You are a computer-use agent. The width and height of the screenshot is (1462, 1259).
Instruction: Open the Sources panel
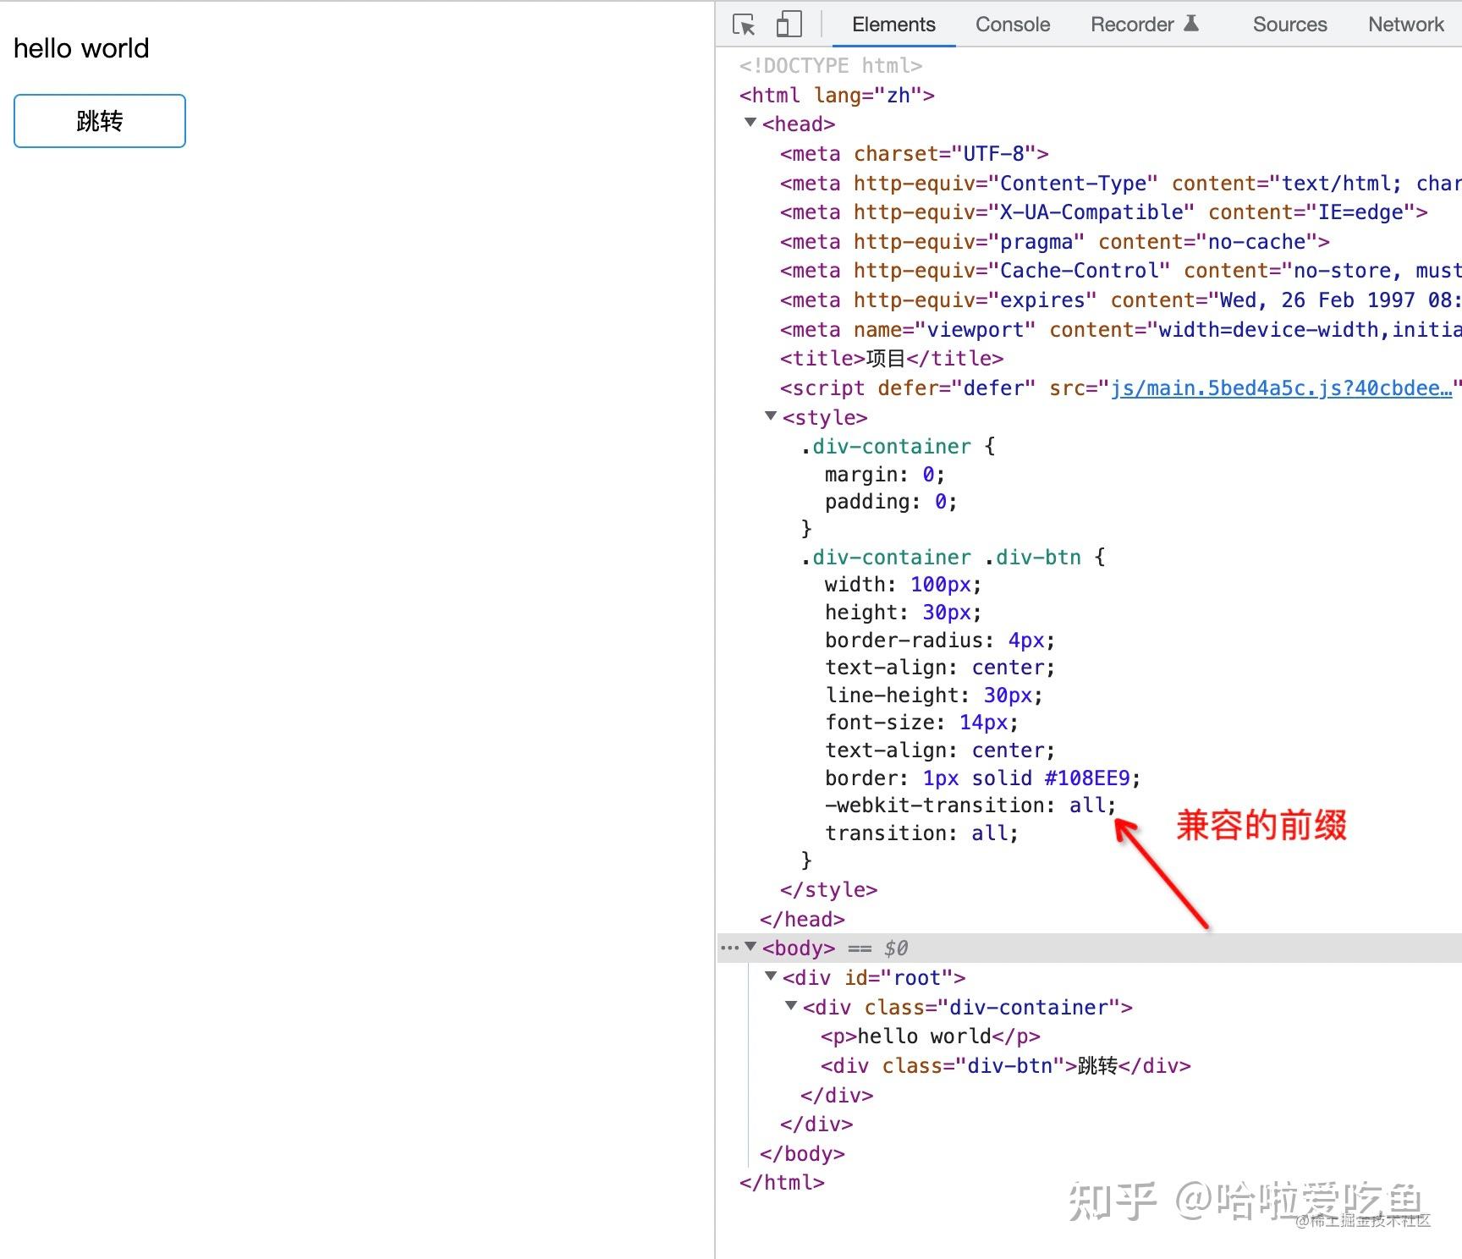pos(1289,25)
